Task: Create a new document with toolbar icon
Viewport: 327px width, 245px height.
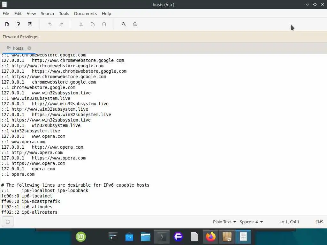Action: 7,24
